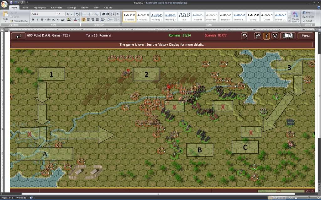Viewport: 321px width, 200px height.
Task: Click the Format Painter tool
Action: click(x=20, y=21)
